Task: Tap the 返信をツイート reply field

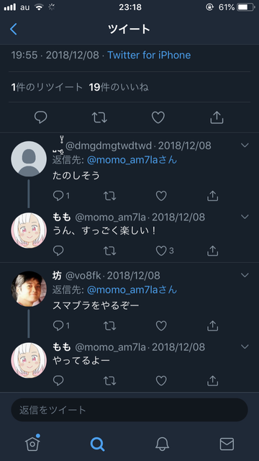Action: point(129,410)
